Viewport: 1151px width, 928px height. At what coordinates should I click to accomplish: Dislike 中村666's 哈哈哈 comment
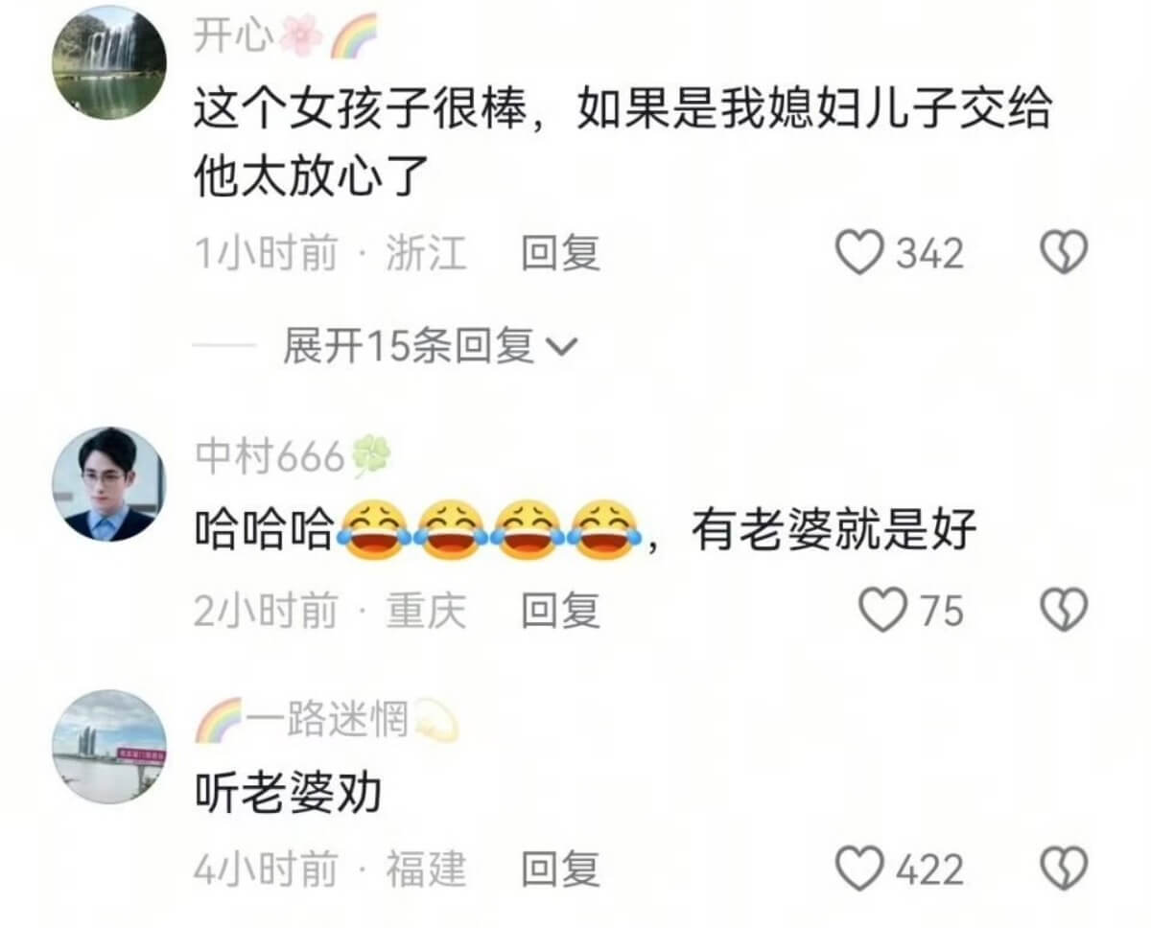(1064, 611)
